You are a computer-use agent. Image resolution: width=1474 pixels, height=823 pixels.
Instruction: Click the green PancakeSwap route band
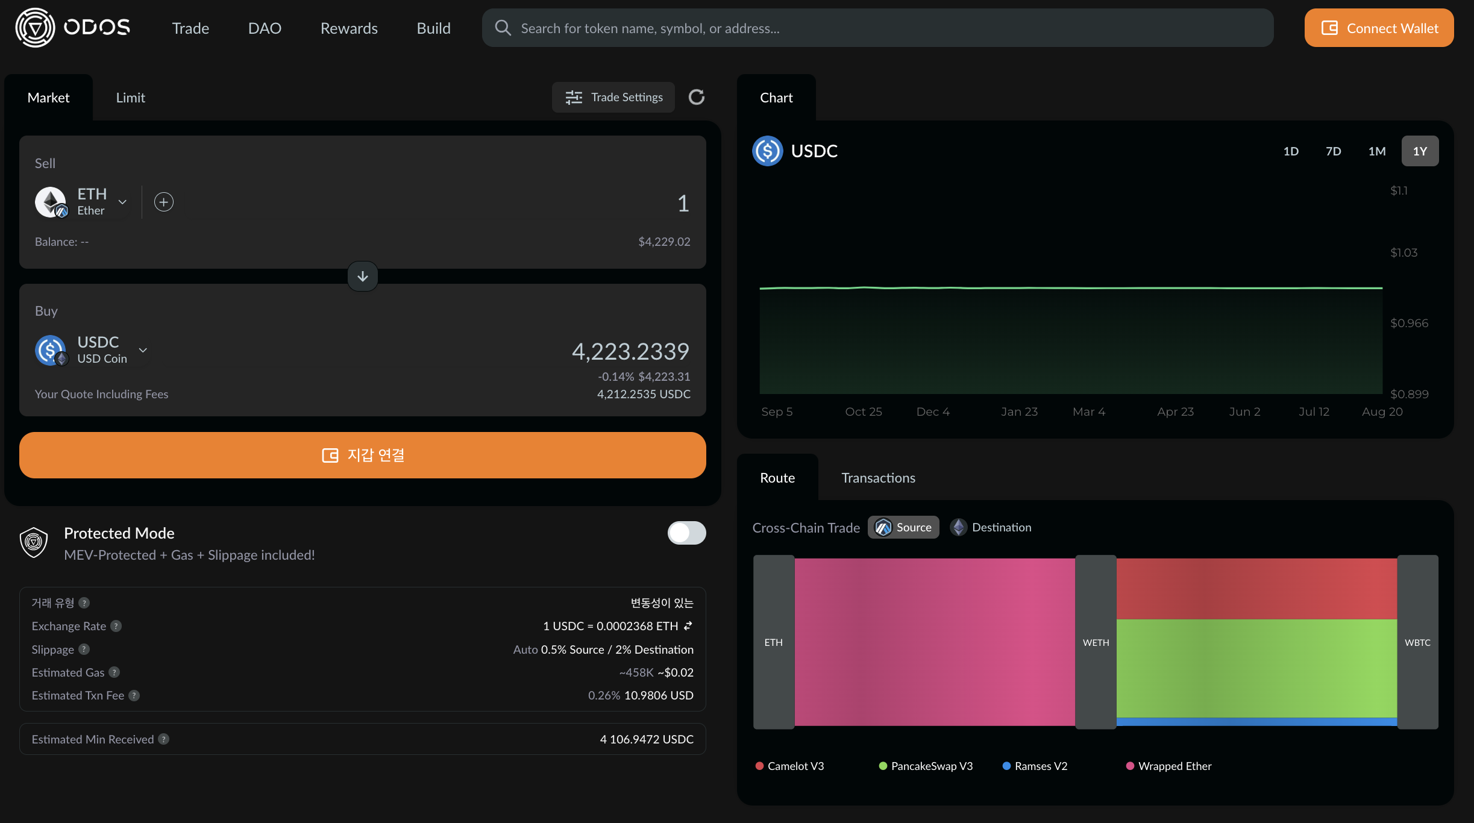click(1256, 669)
